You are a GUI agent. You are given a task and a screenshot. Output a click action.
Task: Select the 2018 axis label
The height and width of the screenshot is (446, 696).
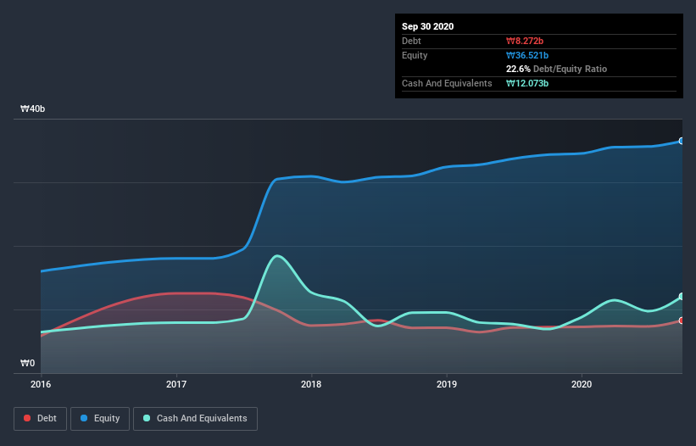[x=311, y=384]
